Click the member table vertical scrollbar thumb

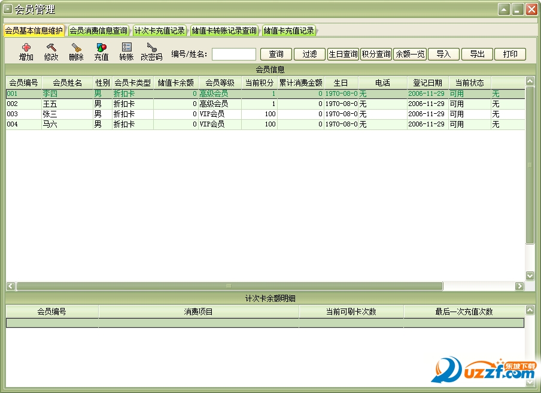coord(530,165)
